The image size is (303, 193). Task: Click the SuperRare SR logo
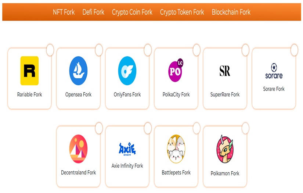point(225,71)
